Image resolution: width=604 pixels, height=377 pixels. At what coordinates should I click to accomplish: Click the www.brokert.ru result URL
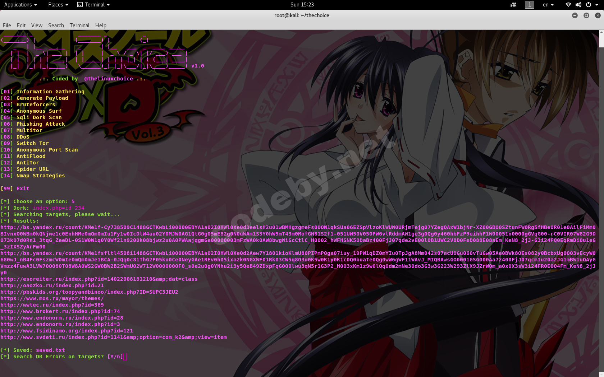tap(60, 311)
